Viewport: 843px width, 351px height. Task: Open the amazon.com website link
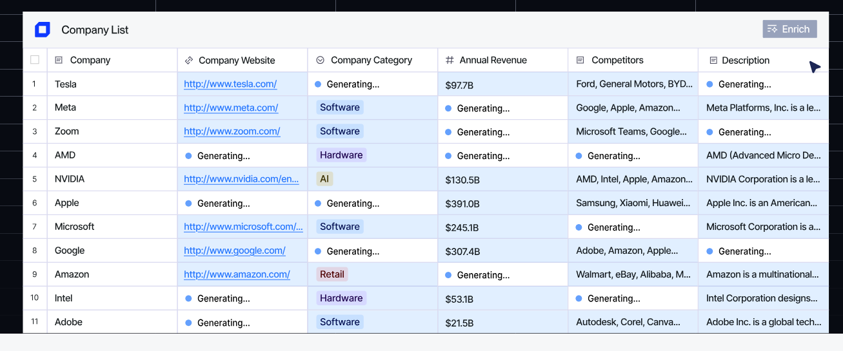pyautogui.click(x=237, y=274)
